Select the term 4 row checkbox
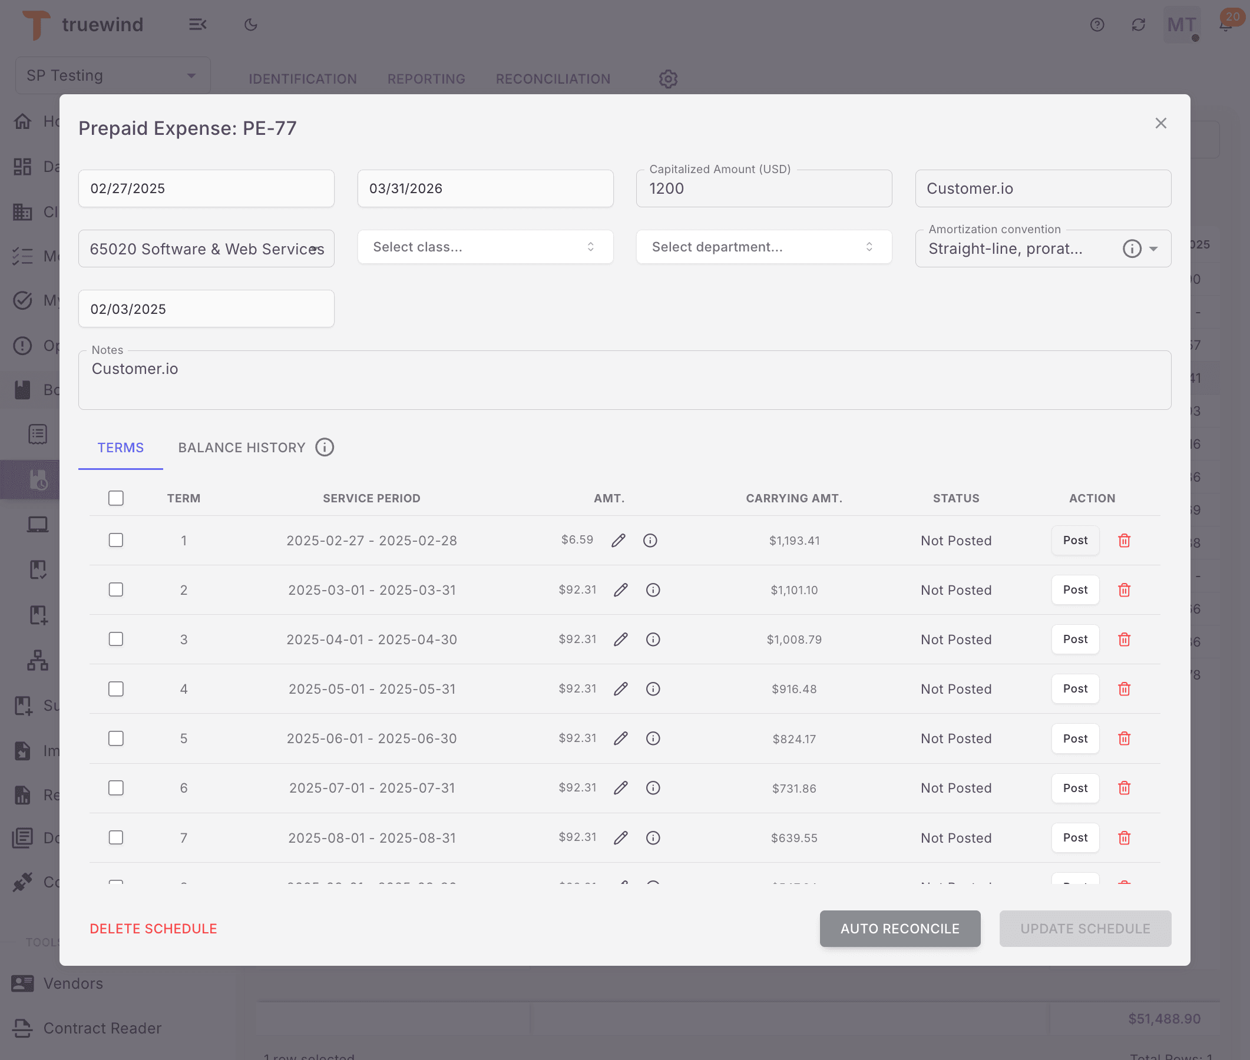Viewport: 1250px width, 1060px height. point(116,688)
